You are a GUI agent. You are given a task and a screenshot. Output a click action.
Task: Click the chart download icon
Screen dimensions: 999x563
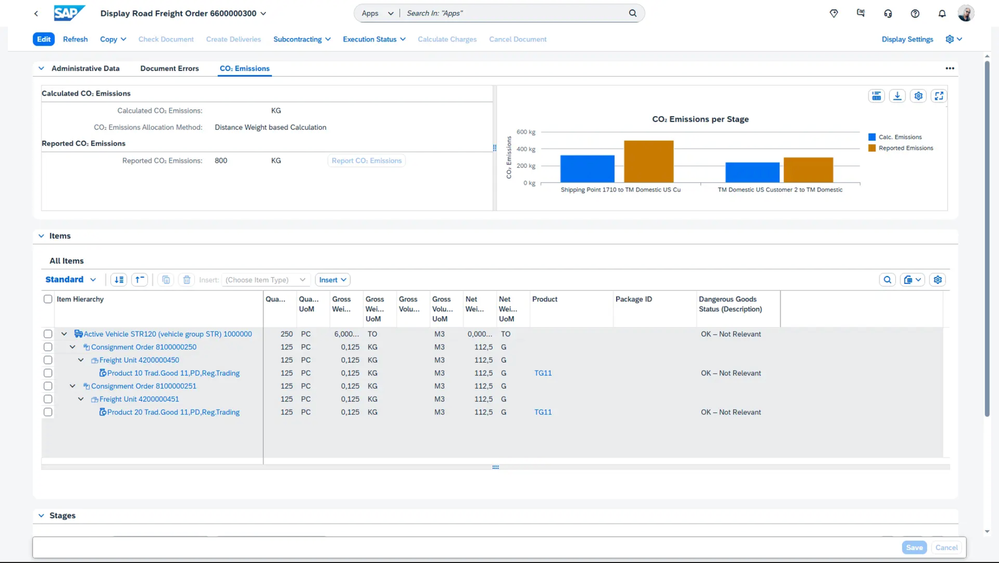897,96
